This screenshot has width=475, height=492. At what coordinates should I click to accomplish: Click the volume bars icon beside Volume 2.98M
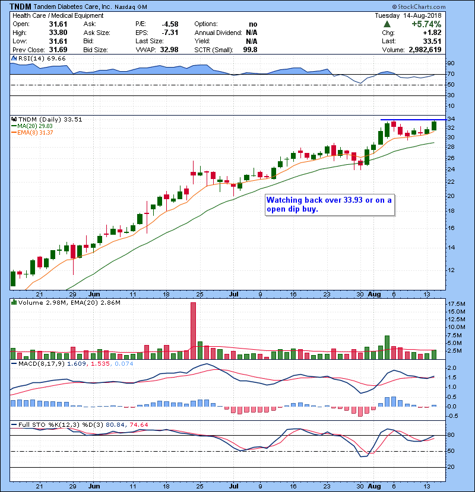pos(14,302)
